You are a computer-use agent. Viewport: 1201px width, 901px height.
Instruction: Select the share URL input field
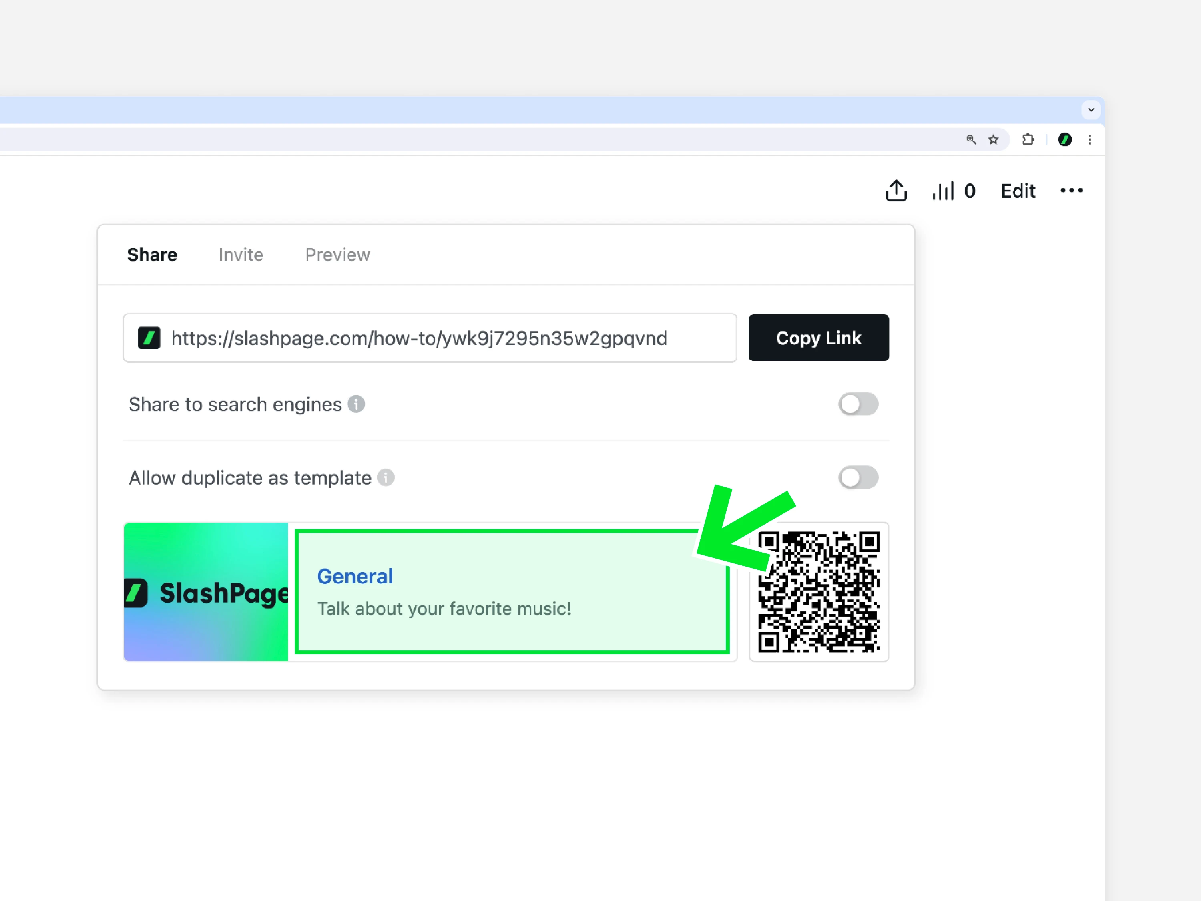[430, 338]
